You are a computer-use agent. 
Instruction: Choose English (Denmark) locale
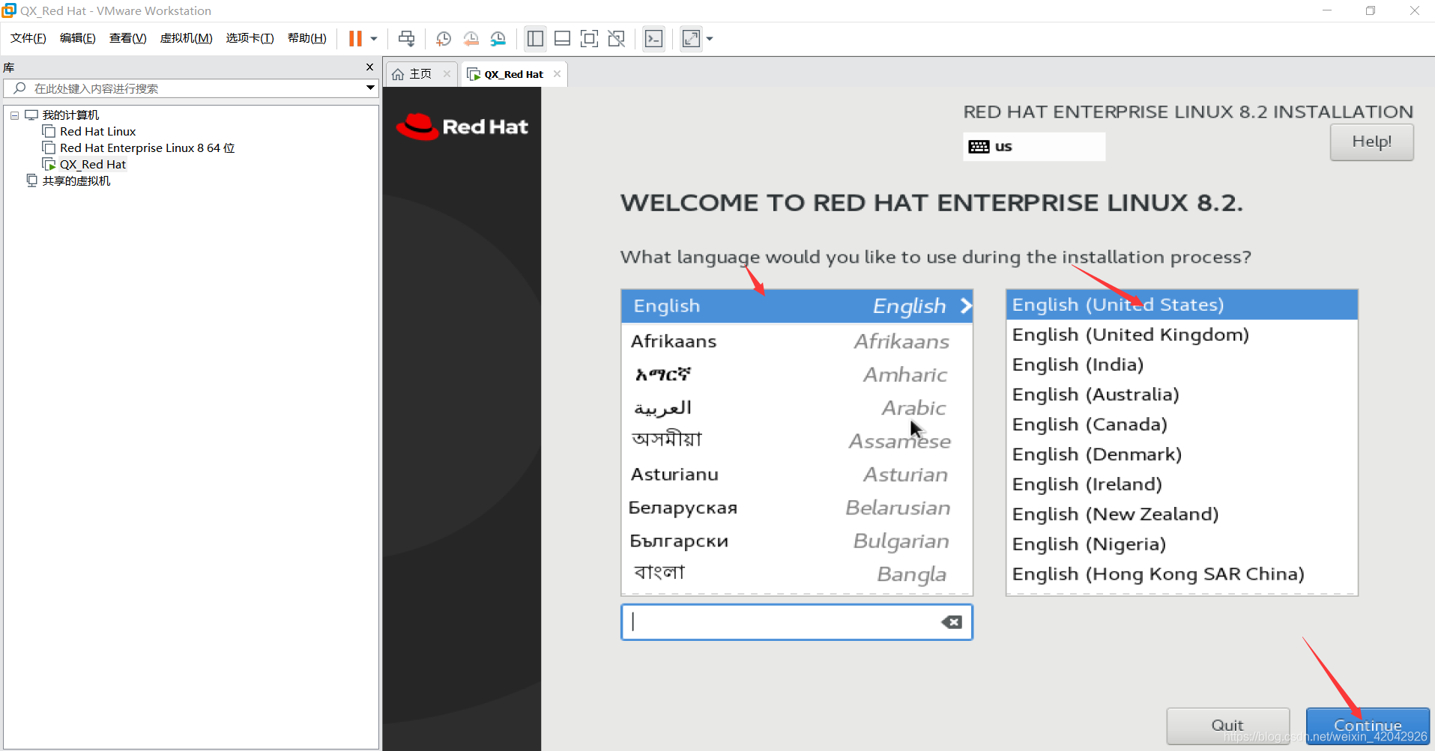(1182, 454)
